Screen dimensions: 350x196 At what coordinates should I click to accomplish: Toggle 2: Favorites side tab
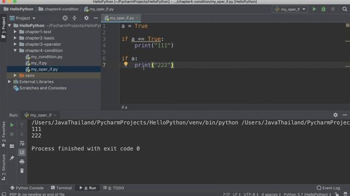(3, 134)
